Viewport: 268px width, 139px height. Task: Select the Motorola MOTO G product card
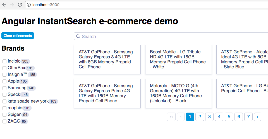coord(178,93)
